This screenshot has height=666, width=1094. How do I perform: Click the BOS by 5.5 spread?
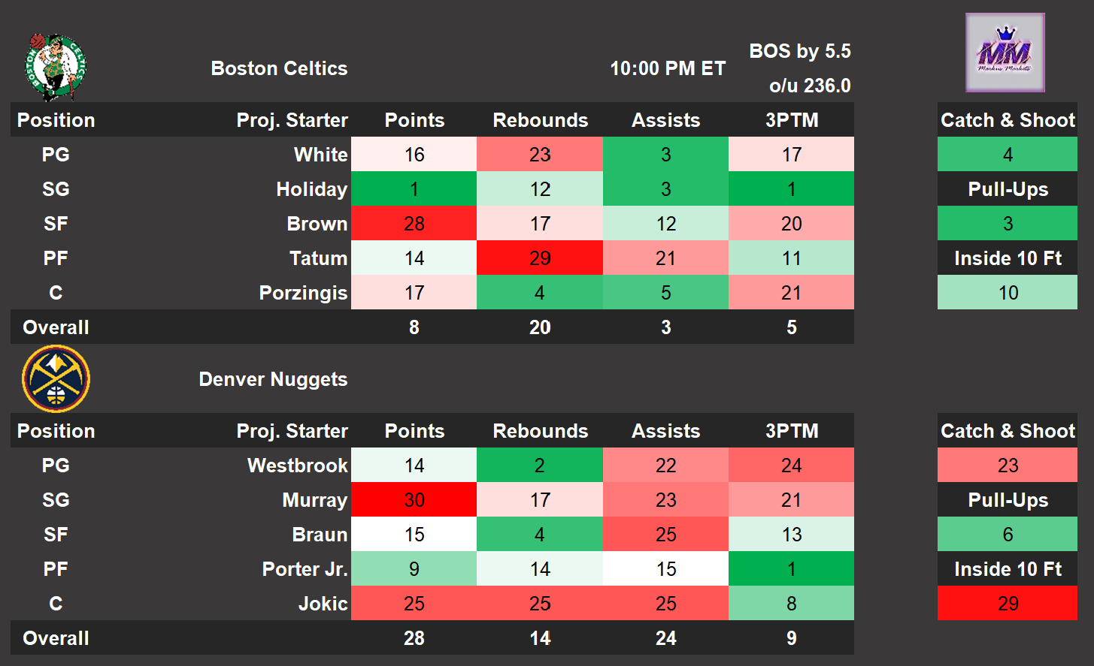(800, 51)
